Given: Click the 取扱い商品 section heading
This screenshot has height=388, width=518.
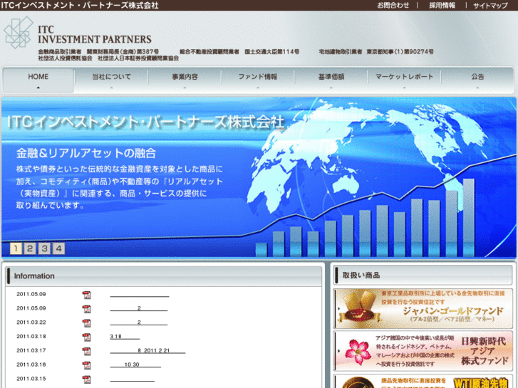Looking at the screenshot, I should 361,275.
